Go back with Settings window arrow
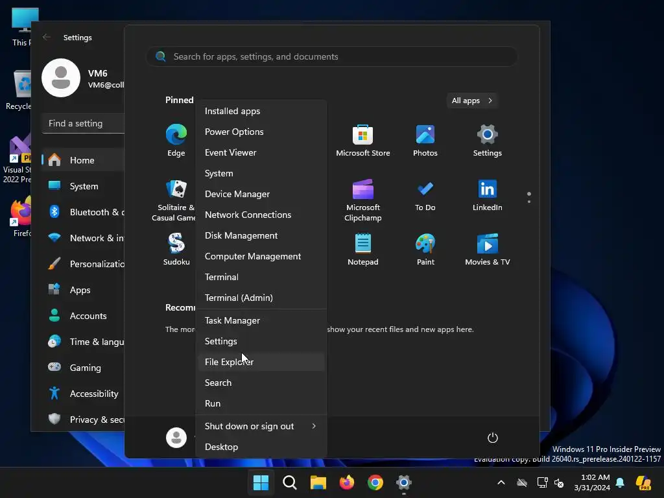Viewport: 664px width, 498px height. pyautogui.click(x=47, y=37)
